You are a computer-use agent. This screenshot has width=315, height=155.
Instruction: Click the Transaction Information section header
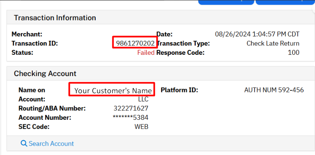pos(55,18)
